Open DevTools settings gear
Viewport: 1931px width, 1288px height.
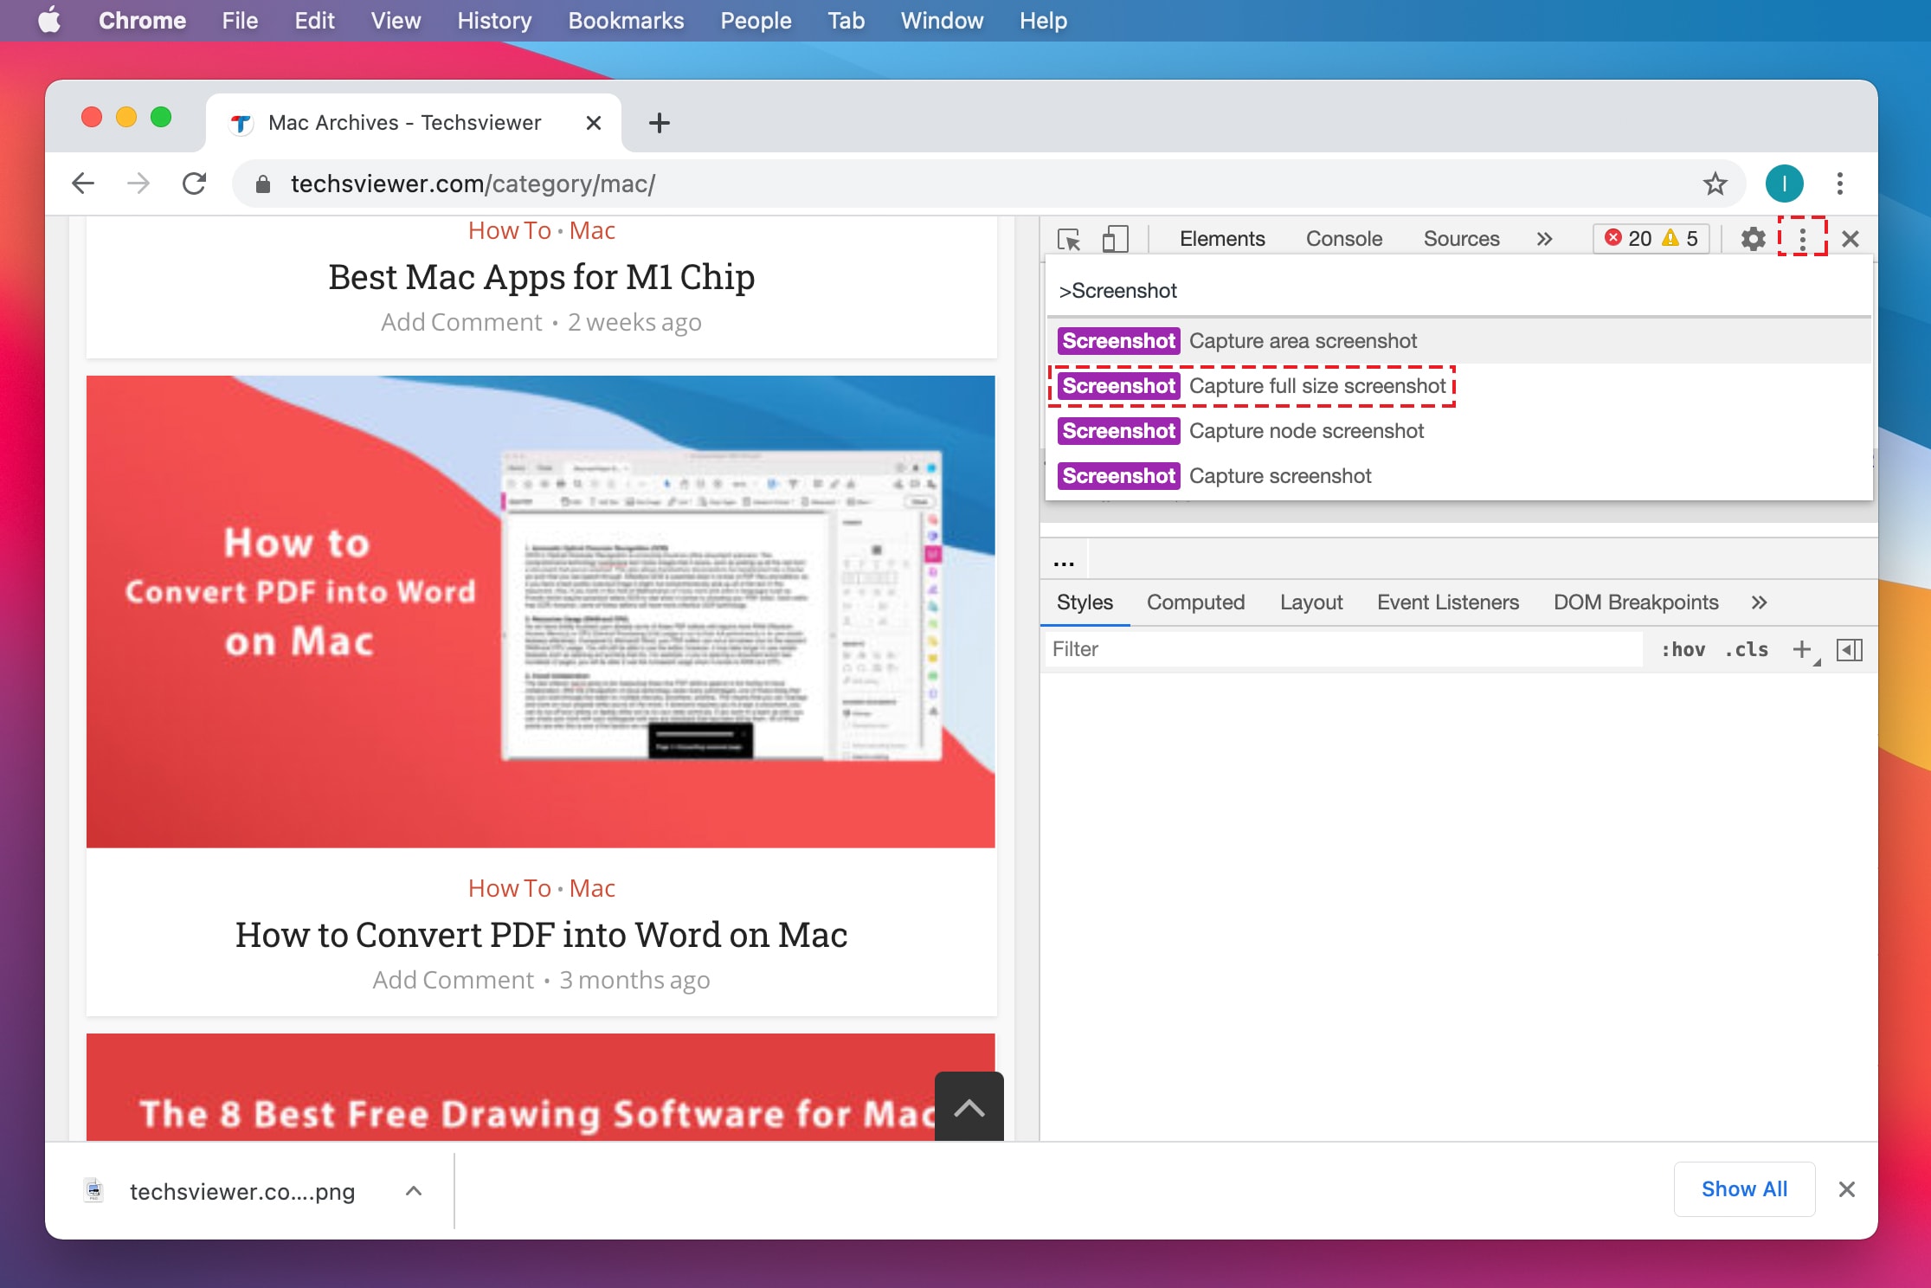[1752, 239]
